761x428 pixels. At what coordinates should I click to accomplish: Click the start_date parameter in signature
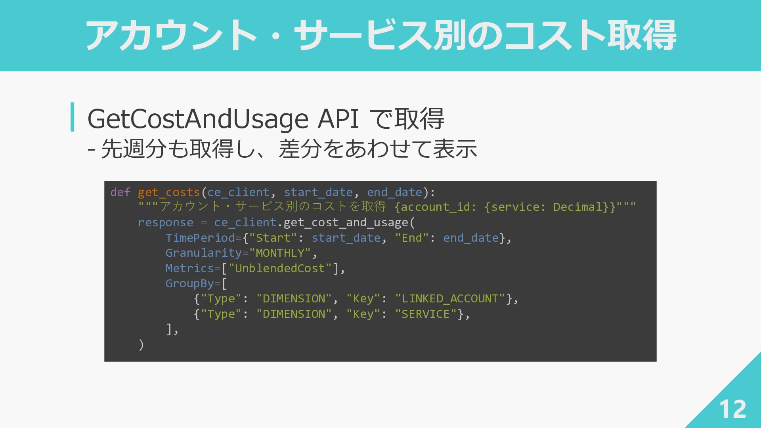click(x=318, y=192)
